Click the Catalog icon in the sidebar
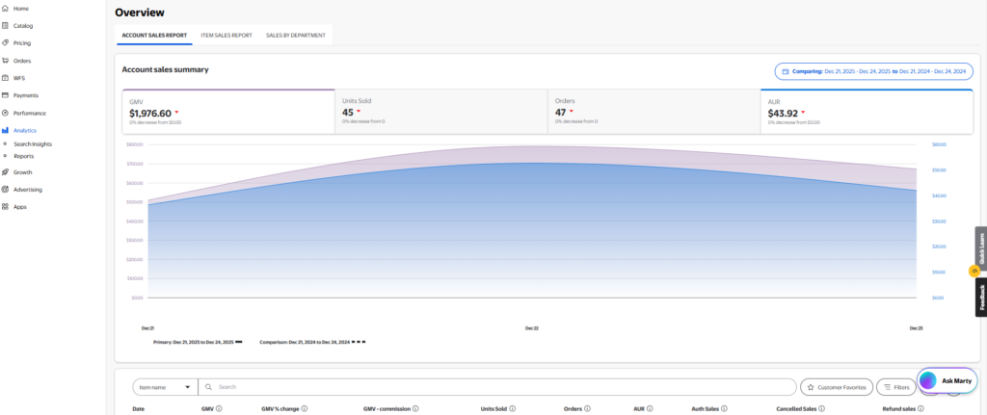The height and width of the screenshot is (415, 987). click(5, 26)
